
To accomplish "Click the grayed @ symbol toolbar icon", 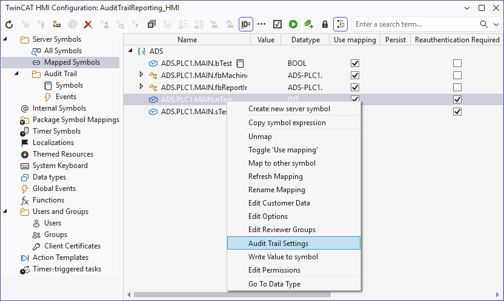I will [x=73, y=24].
